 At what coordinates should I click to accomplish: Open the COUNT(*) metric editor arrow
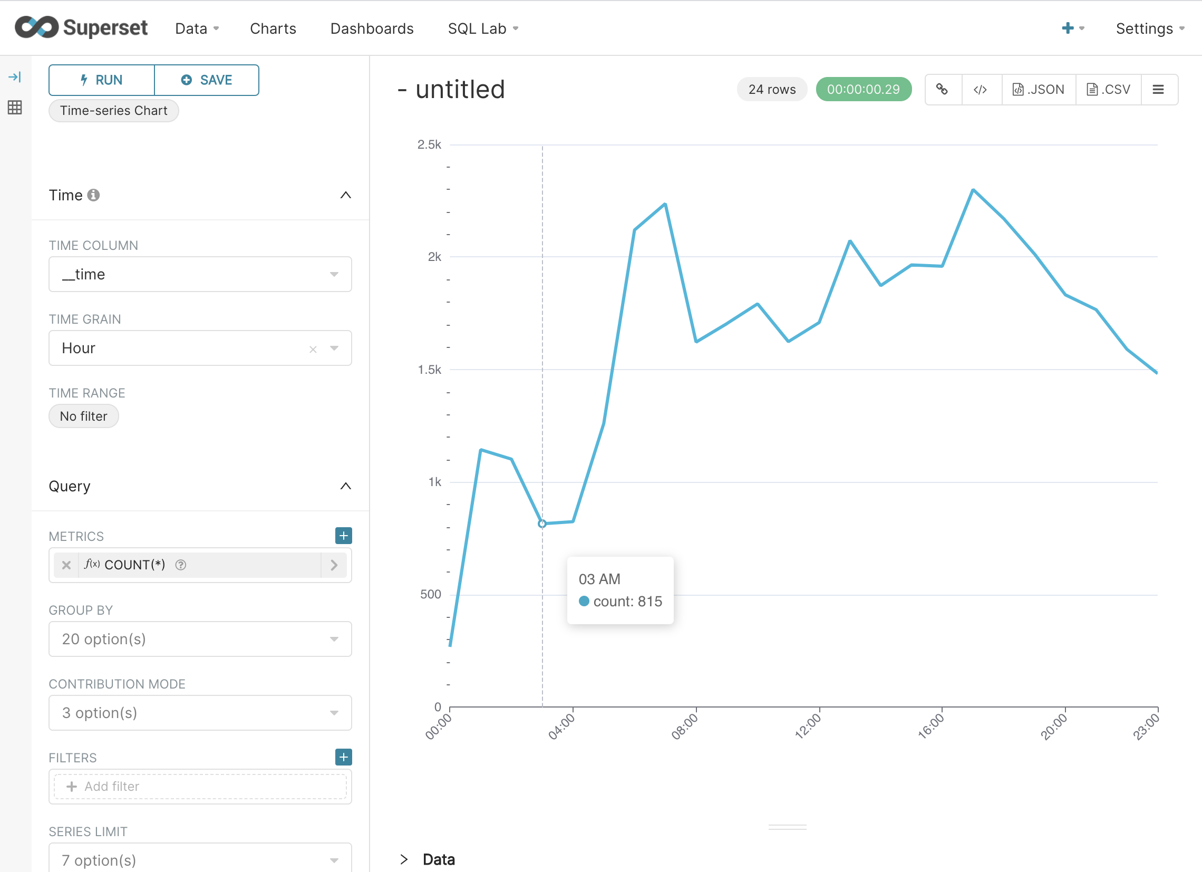pos(334,565)
